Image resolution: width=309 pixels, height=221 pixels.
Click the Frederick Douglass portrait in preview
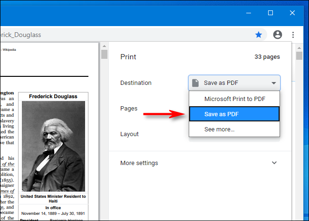(x=53, y=146)
